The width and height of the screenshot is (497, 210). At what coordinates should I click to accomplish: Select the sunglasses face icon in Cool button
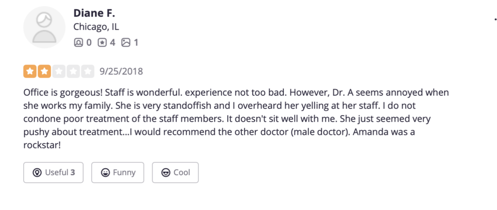(166, 173)
